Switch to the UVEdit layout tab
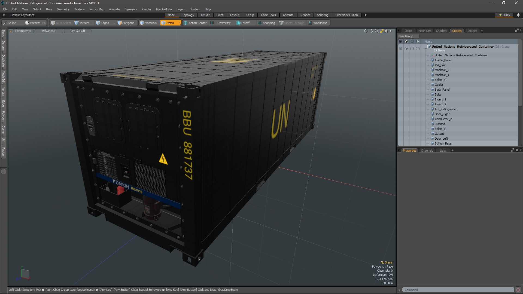The height and width of the screenshot is (294, 523). [205, 15]
